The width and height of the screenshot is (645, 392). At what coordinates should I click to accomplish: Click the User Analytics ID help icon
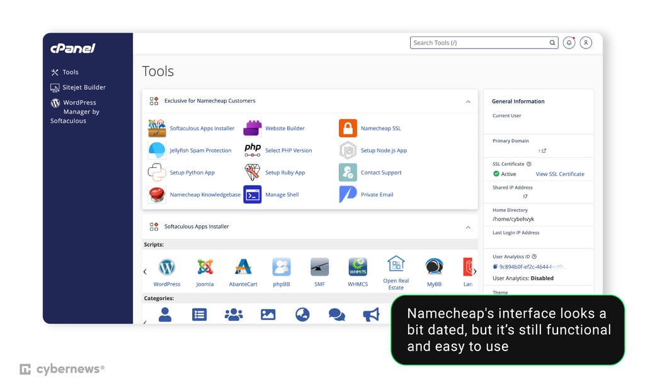[534, 256]
